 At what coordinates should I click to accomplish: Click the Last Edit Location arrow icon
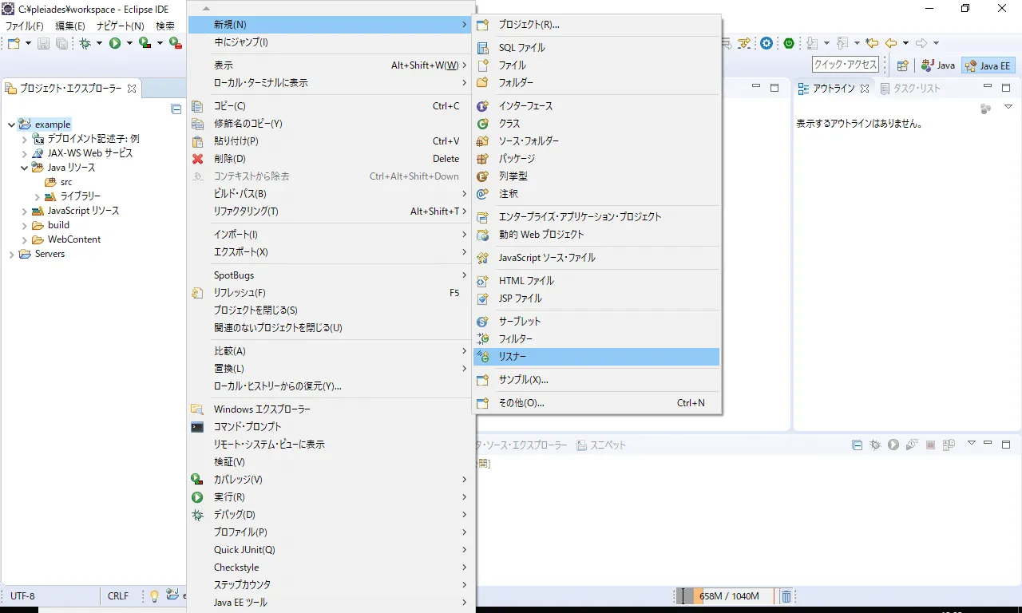point(872,43)
